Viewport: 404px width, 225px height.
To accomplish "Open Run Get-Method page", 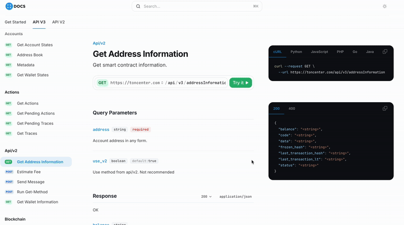I will [x=32, y=192].
